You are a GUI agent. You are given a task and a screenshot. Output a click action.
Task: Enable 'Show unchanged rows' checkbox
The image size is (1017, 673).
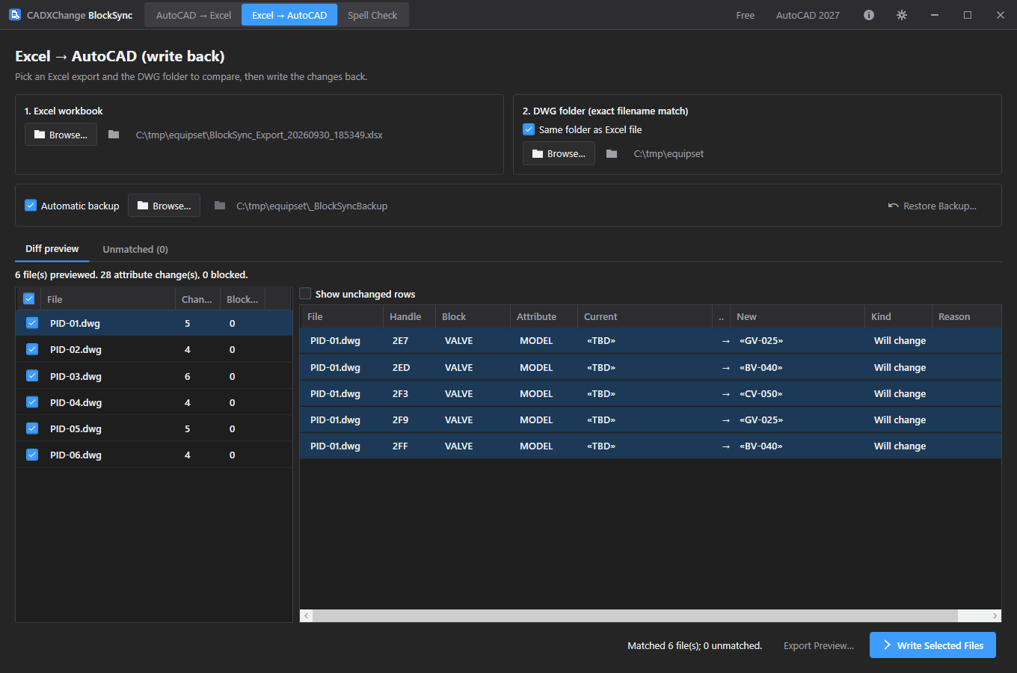(x=305, y=294)
